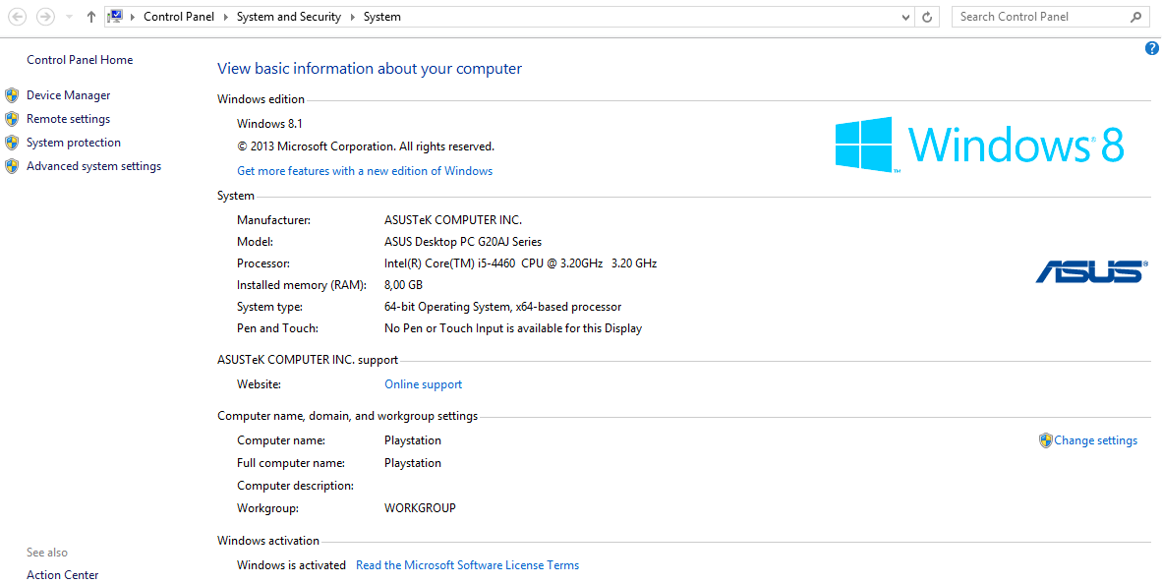Viewport: 1162px width, 584px height.
Task: Open Device Manager link
Action: coord(68,94)
